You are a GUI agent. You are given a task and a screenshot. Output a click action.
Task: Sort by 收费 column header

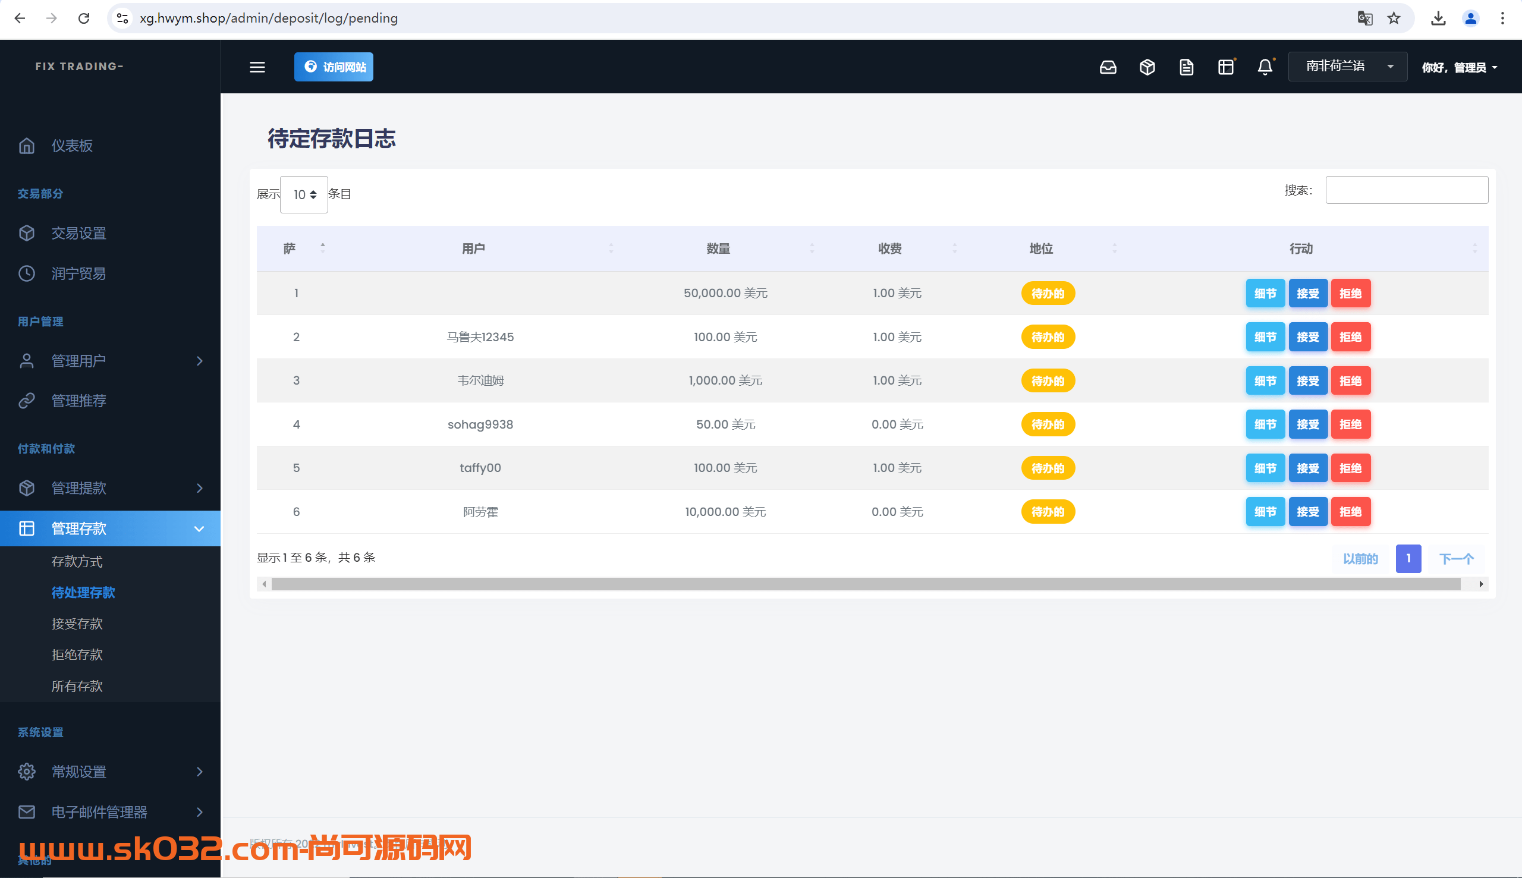click(889, 248)
